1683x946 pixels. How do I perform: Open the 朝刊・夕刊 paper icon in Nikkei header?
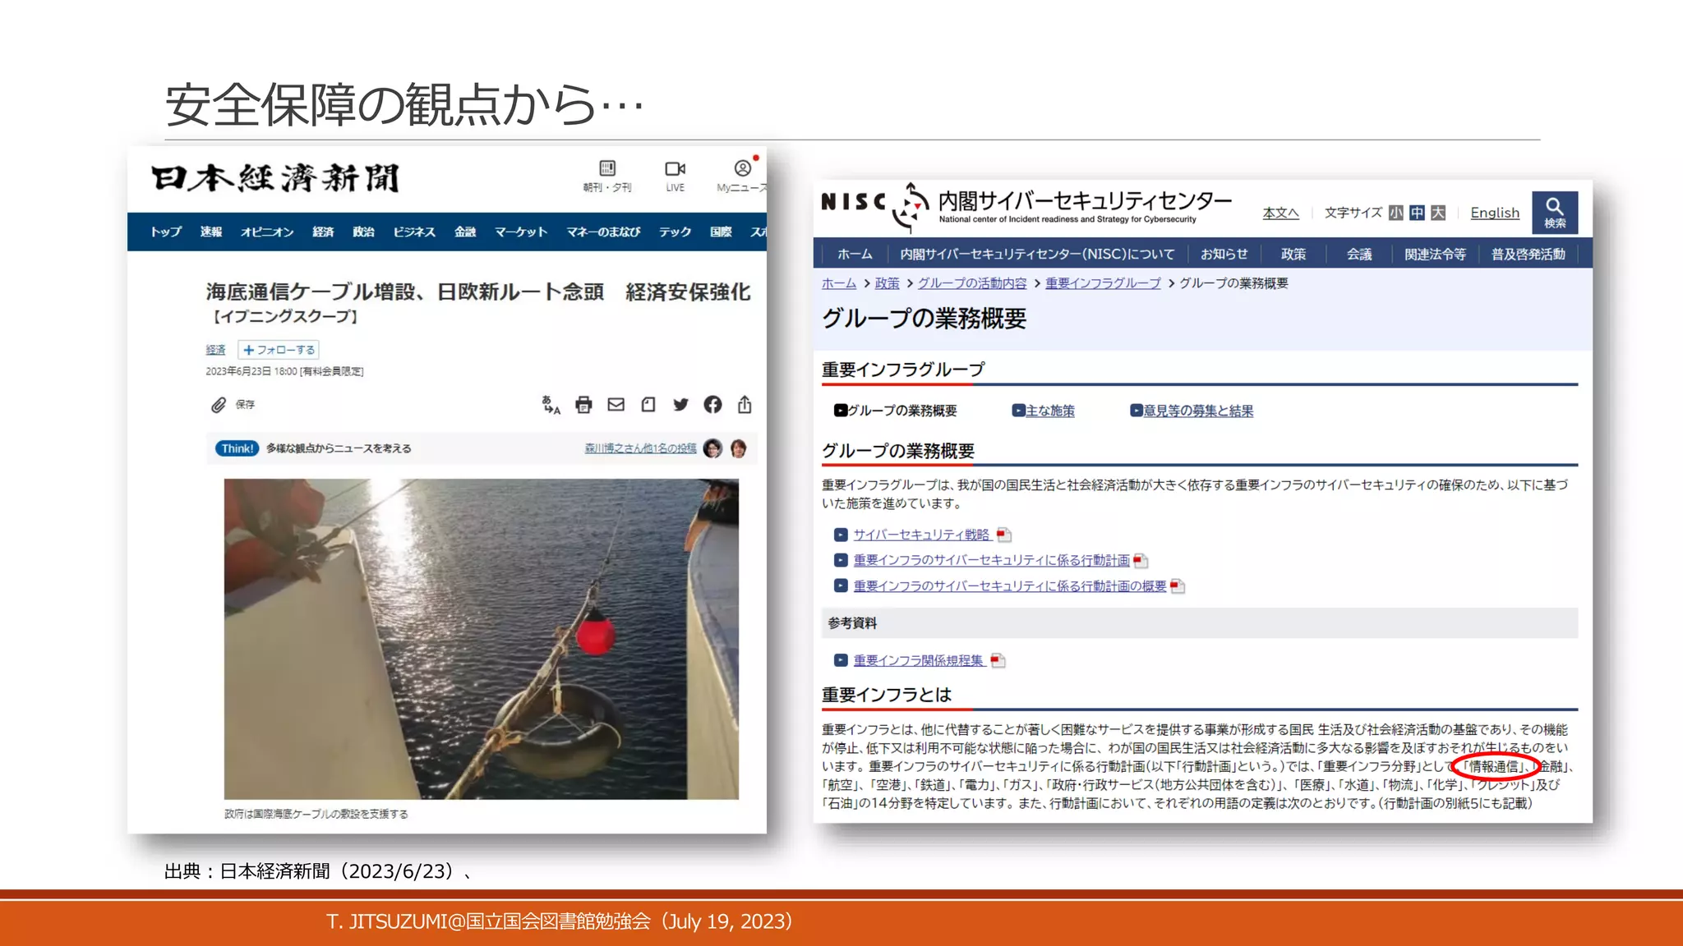pyautogui.click(x=607, y=168)
